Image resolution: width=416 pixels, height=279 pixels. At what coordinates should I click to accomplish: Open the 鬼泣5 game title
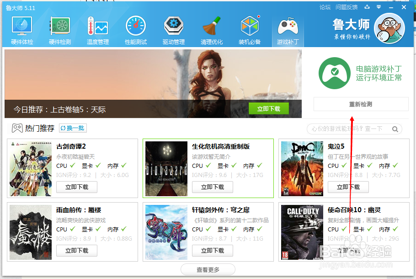(336, 146)
